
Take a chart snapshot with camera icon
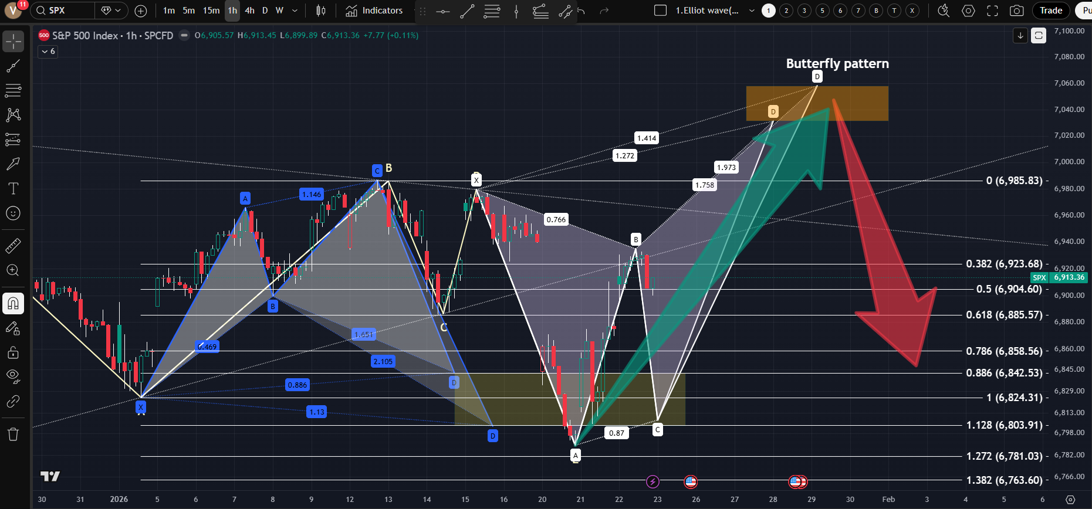click(1017, 11)
